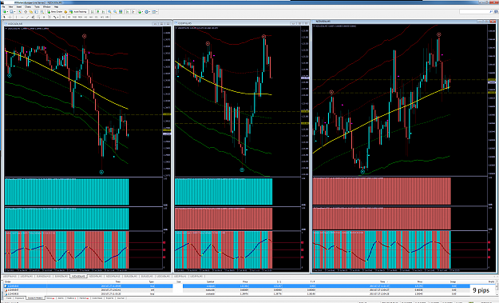Open the Profiles toolbar icon
499x303 pixels.
pyautogui.click(x=11, y=12)
